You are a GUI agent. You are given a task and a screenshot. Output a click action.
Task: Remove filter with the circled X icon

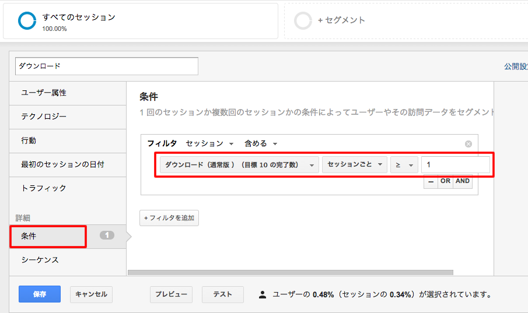click(x=468, y=144)
